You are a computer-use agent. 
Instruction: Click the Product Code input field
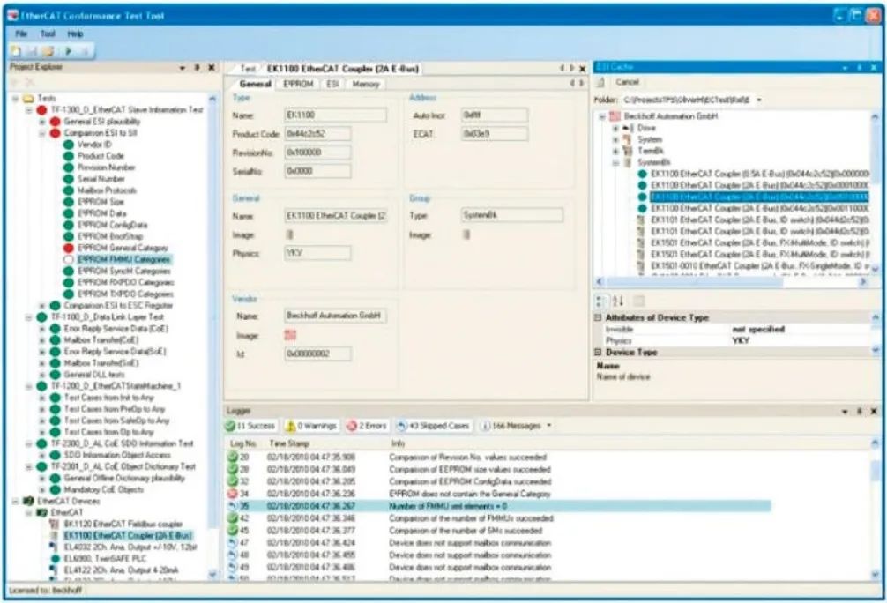pyautogui.click(x=317, y=133)
